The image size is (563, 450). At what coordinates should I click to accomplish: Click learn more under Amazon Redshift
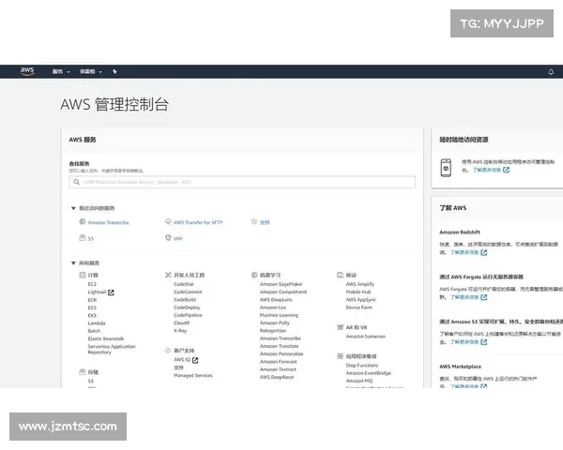click(x=469, y=252)
